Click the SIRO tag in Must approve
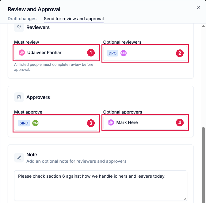The height and width of the screenshot is (203, 206). click(x=24, y=123)
